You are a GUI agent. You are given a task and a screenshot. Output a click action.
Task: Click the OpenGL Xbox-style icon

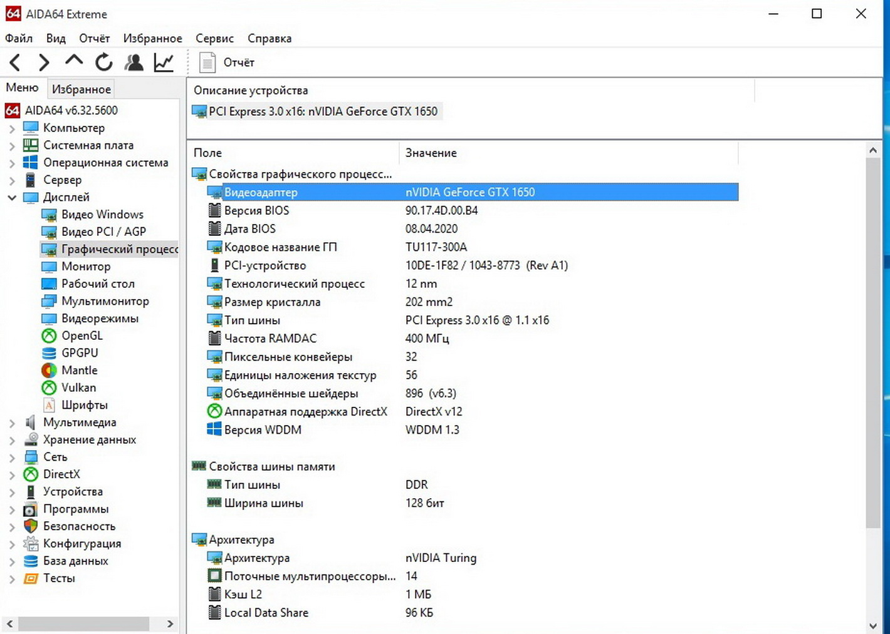(49, 335)
